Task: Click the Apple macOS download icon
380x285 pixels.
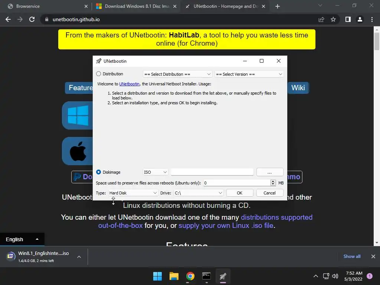Action: point(78,151)
